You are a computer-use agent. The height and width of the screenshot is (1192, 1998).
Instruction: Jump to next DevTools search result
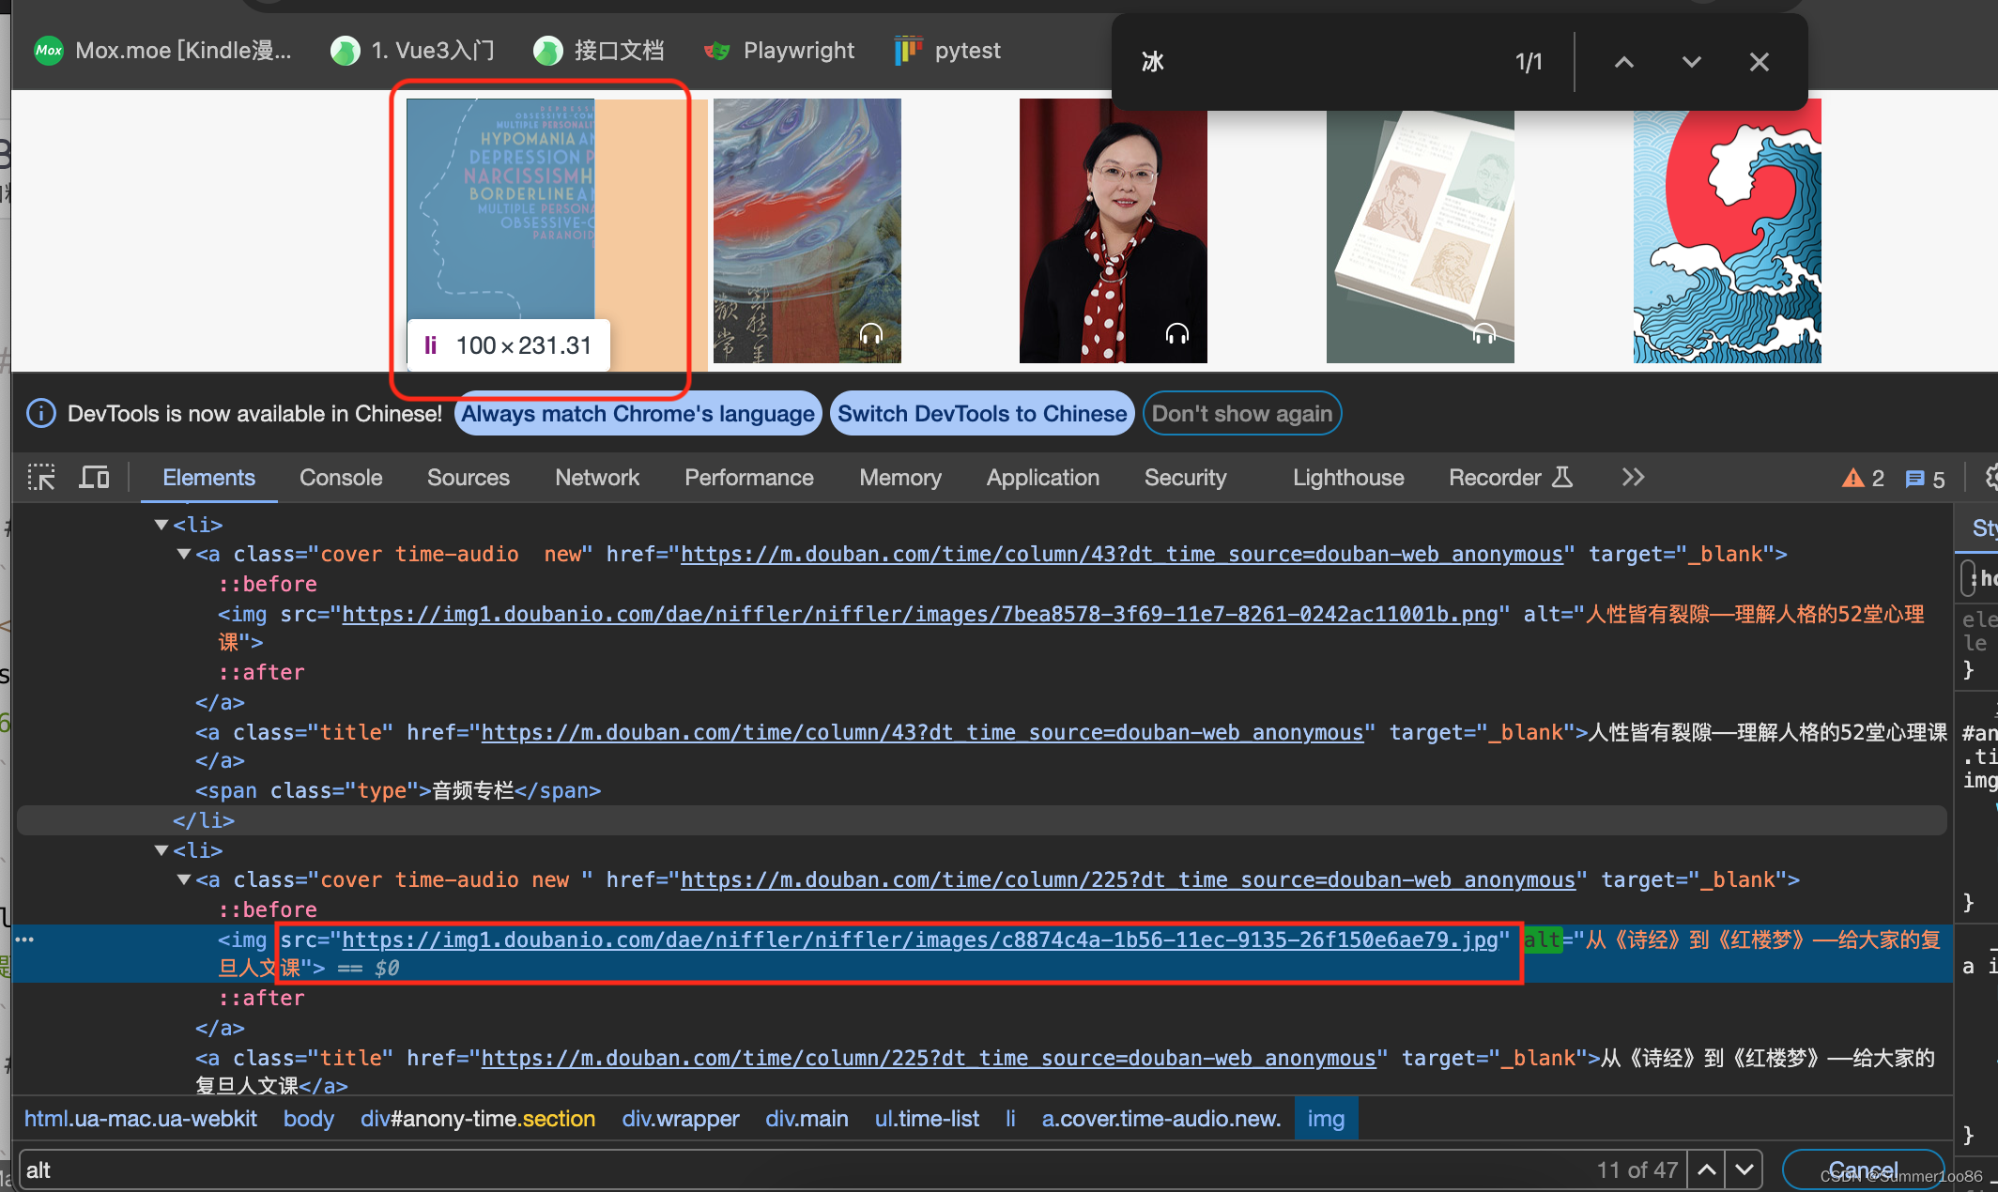1744,1169
